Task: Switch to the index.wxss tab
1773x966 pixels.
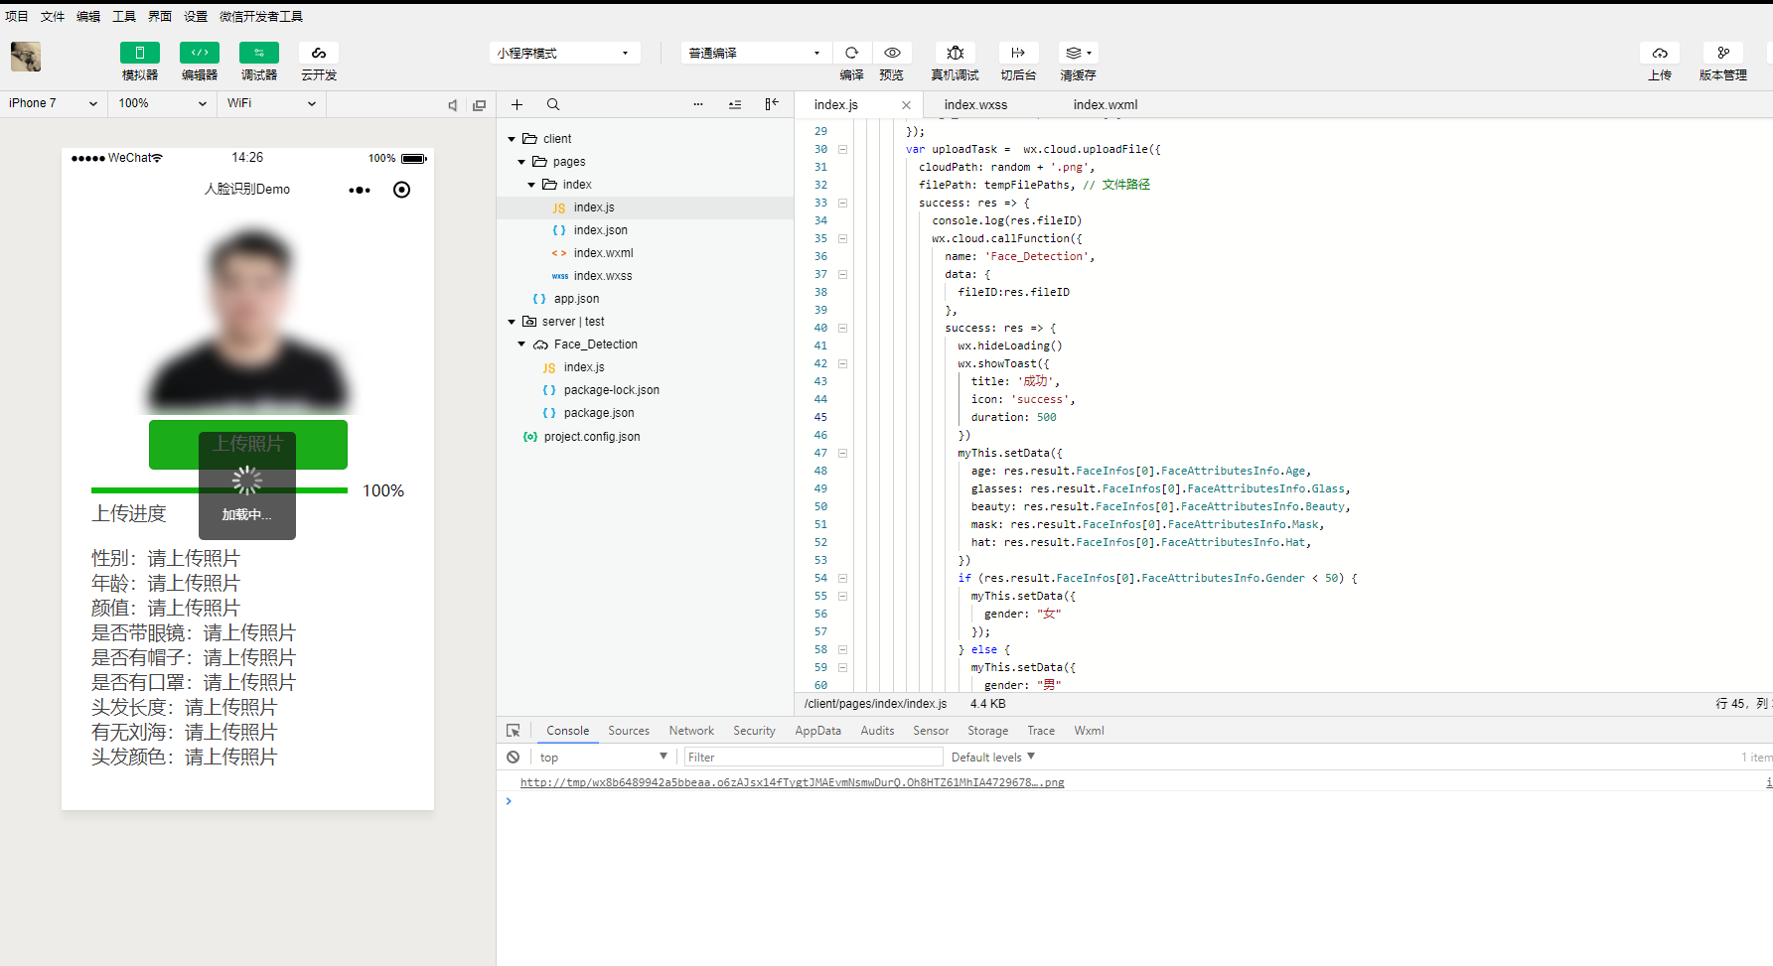Action: (x=974, y=104)
